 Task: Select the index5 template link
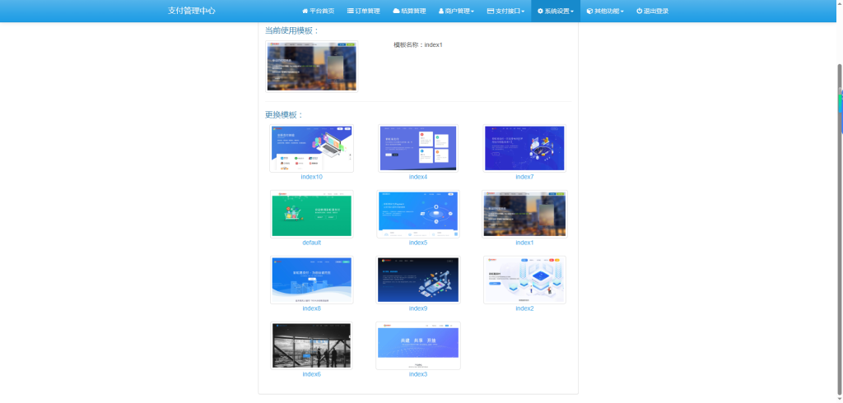418,243
